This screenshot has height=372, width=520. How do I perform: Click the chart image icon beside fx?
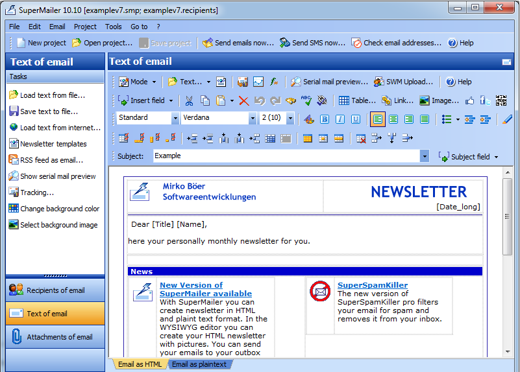(x=258, y=82)
